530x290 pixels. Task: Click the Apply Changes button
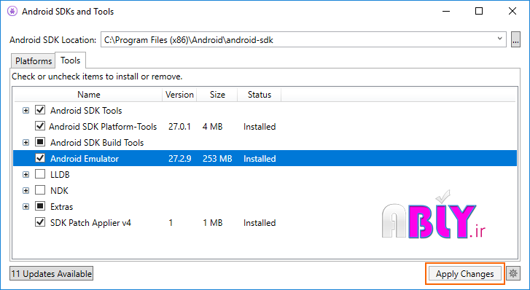click(465, 273)
